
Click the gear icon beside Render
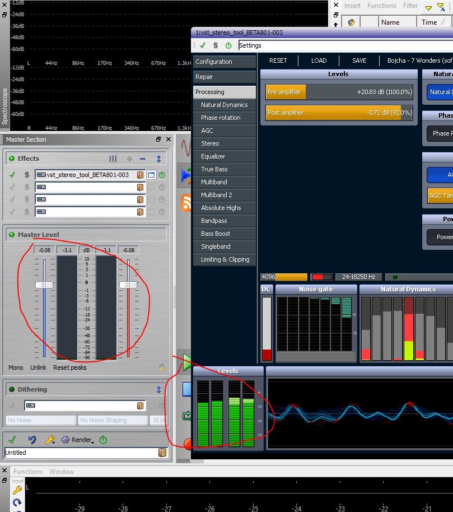click(x=66, y=440)
